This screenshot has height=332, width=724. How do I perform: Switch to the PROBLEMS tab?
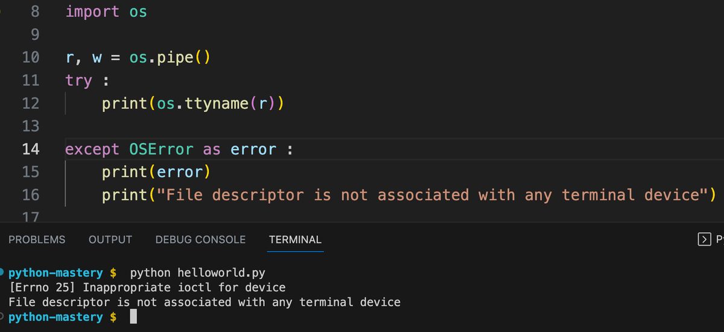tap(37, 240)
